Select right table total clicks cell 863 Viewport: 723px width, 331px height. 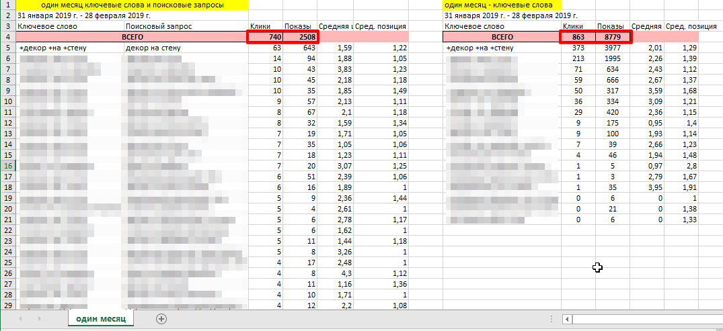click(578, 38)
